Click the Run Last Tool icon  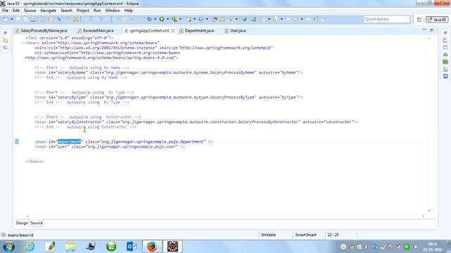pyautogui.click(x=174, y=19)
